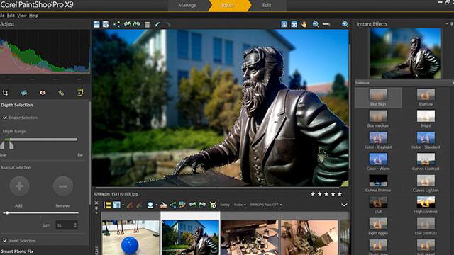Image resolution: width=454 pixels, height=255 pixels.
Task: Collapse the organizer with the chevron arrow
Action: click(344, 205)
